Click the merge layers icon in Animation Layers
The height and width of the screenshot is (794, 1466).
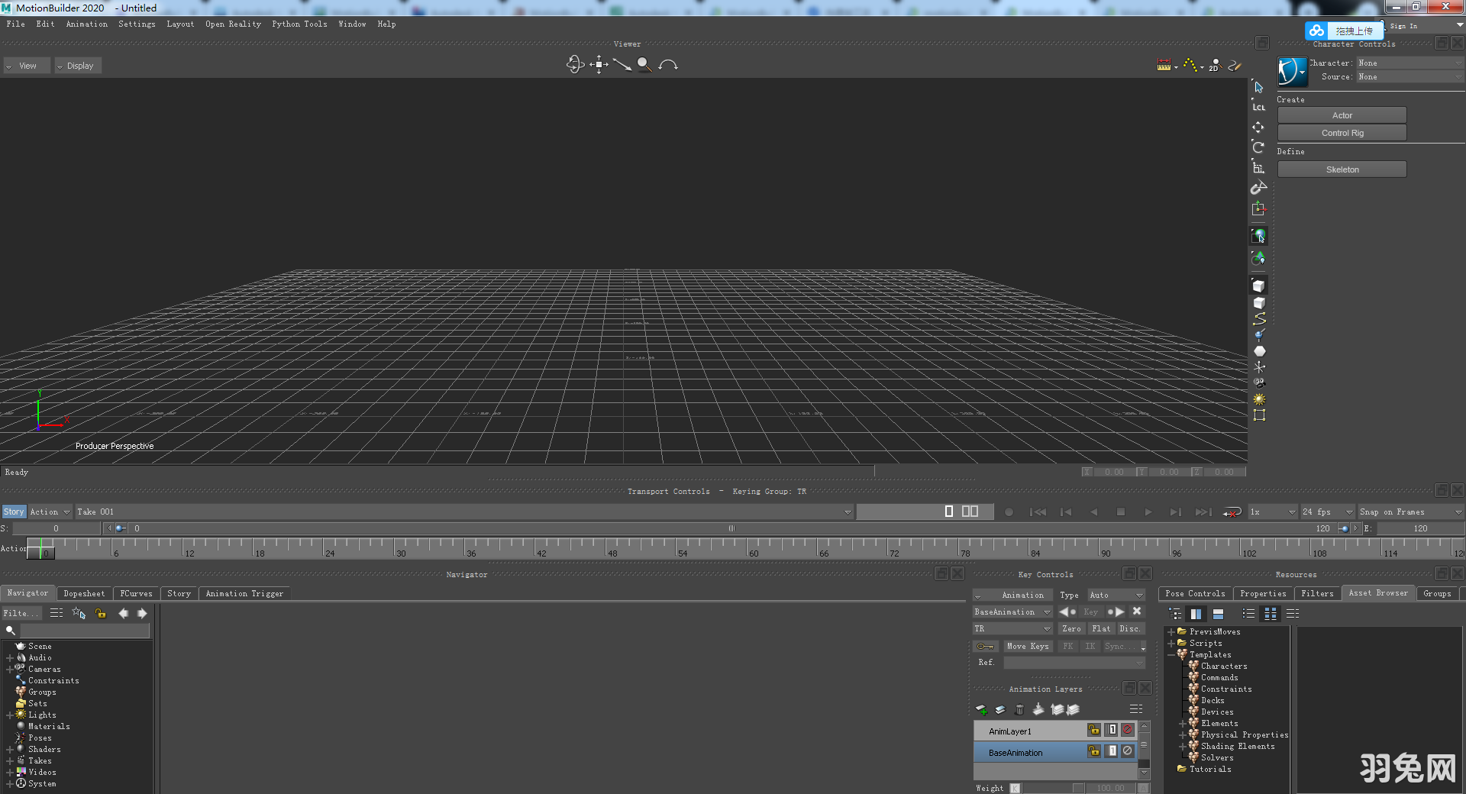tap(1038, 709)
